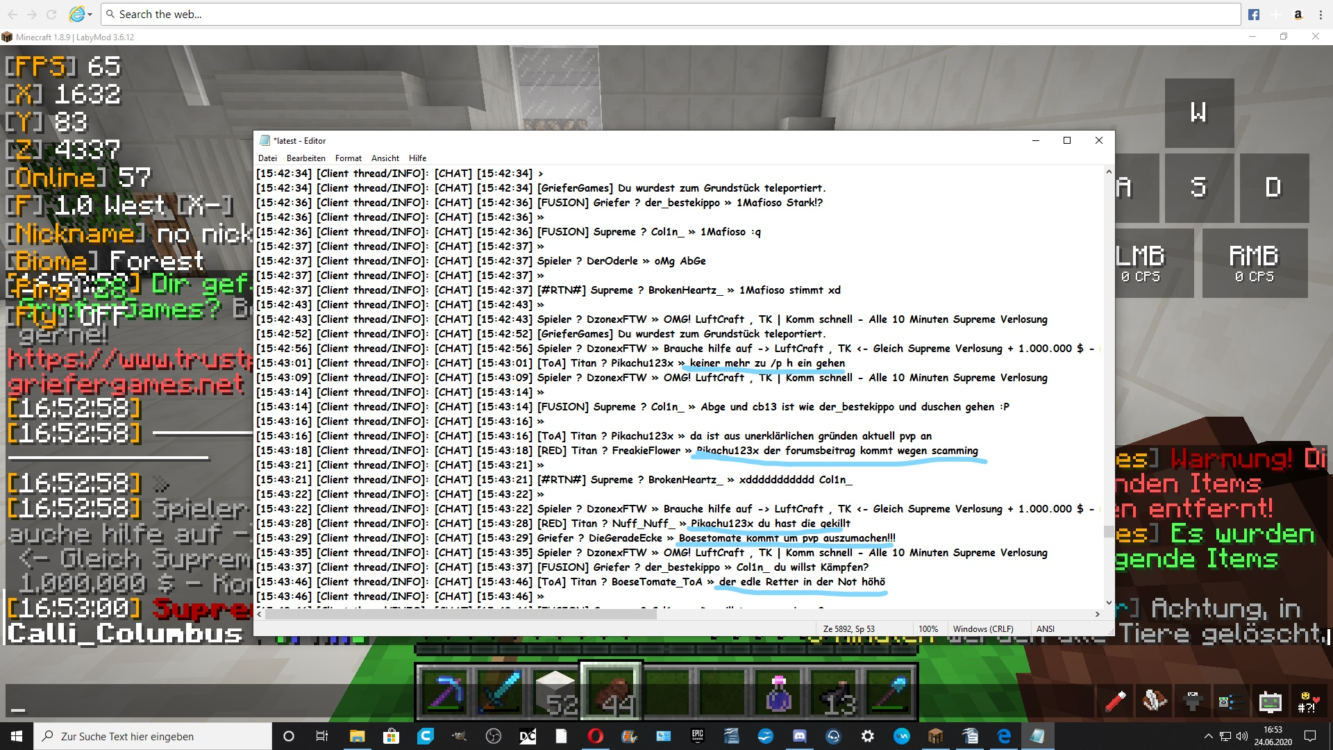Image resolution: width=1333 pixels, height=750 pixels.
Task: Click the vertical scrollbar thumb in Editor
Action: point(1108,531)
